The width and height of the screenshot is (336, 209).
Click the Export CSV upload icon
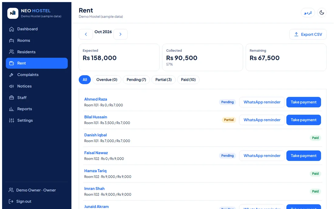coord(296,34)
